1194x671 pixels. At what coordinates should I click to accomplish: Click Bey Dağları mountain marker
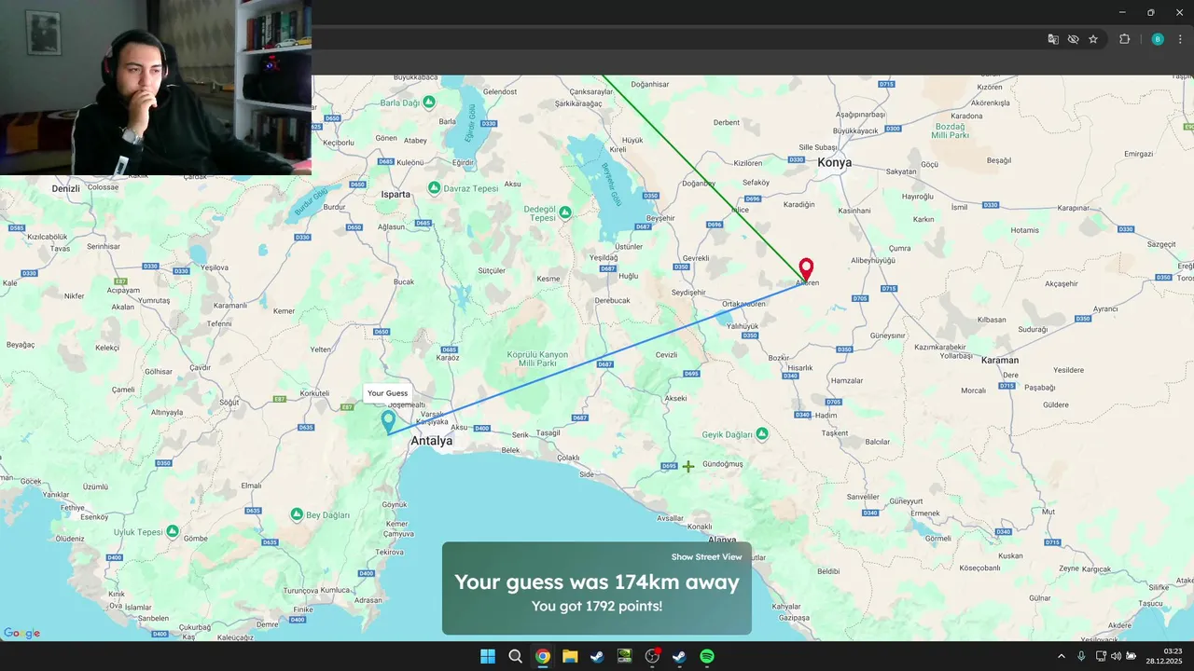coord(297,514)
